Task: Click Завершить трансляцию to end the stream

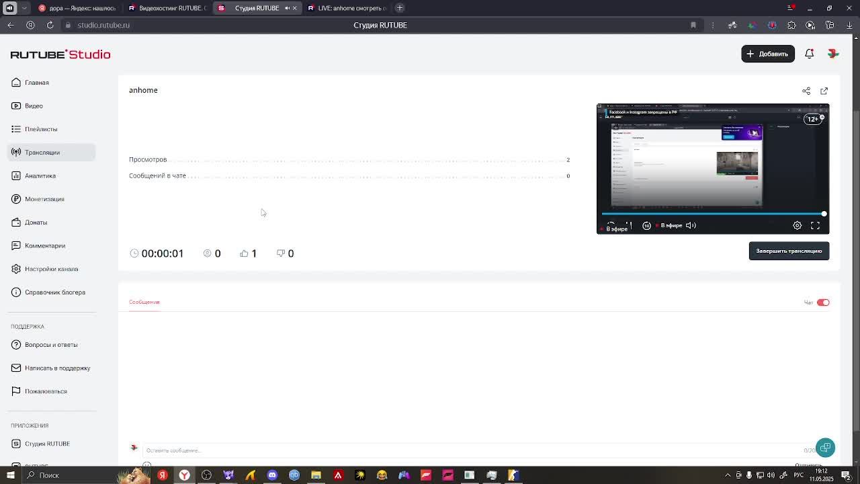Action: (789, 251)
